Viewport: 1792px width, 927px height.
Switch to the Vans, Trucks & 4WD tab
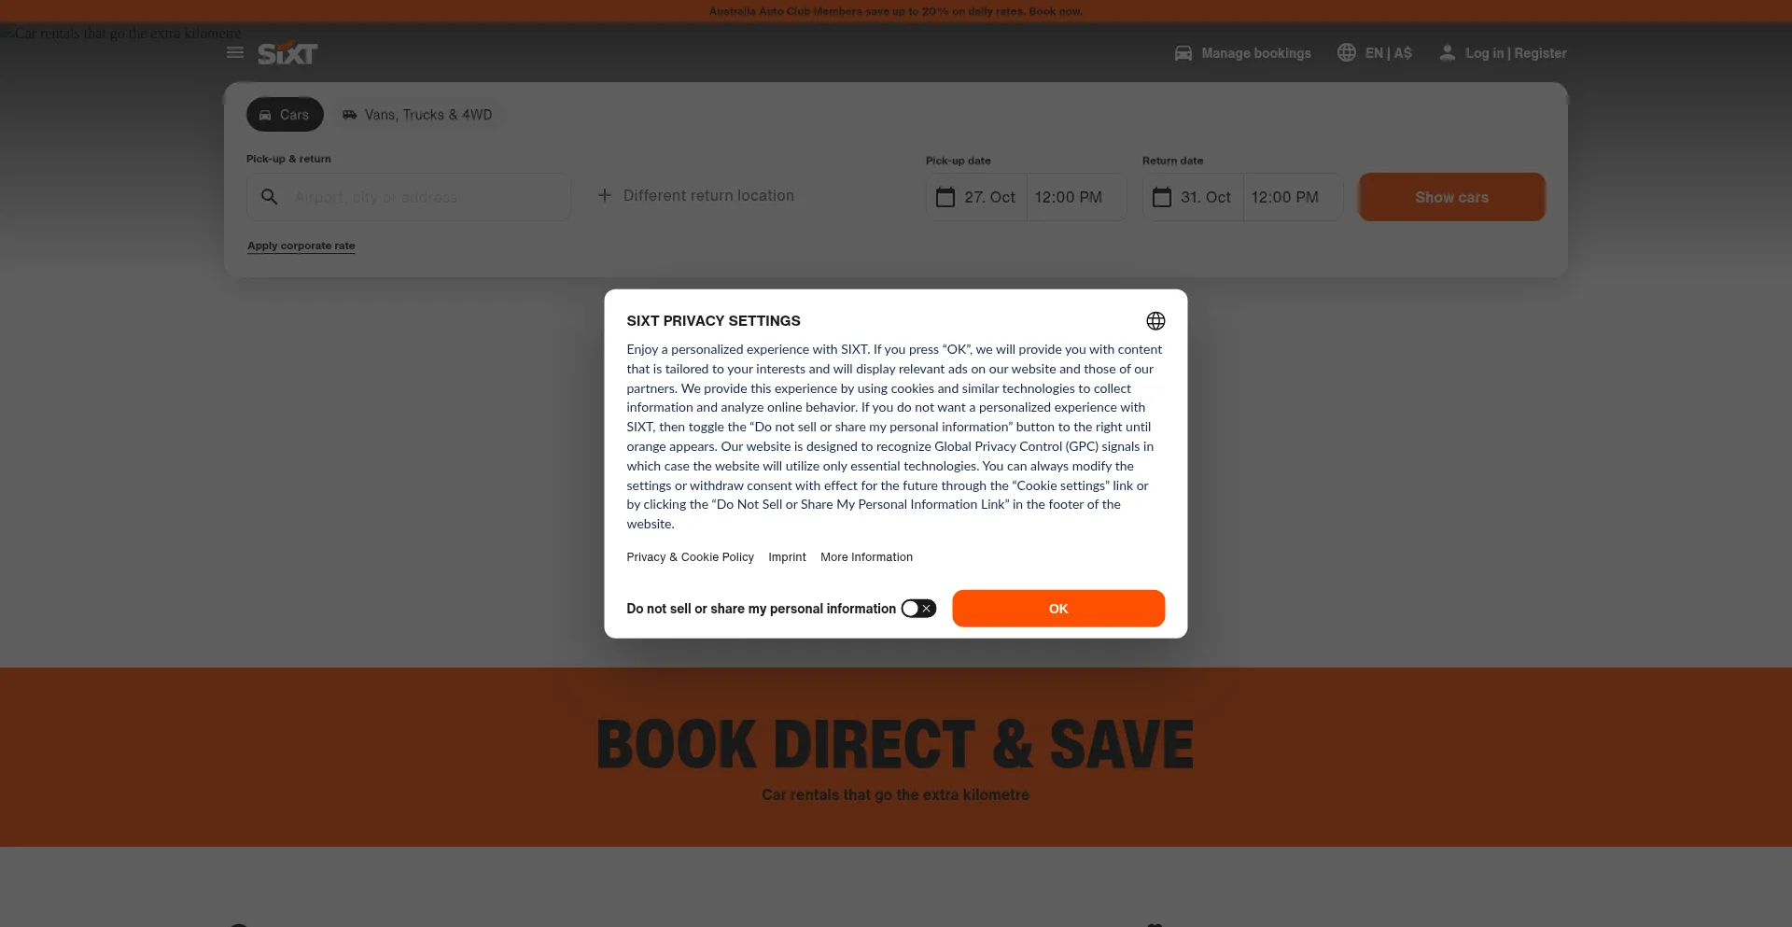[417, 115]
